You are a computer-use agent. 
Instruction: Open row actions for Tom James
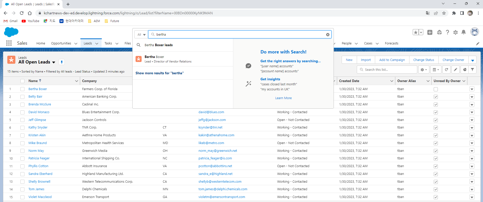coord(472,189)
